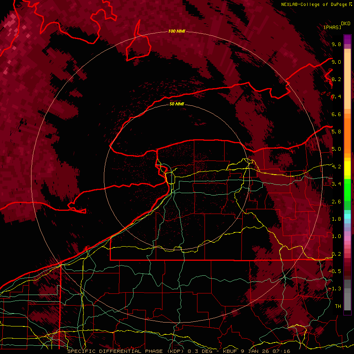
Task: Select the 8.2 scale label
Action: coord(336,79)
